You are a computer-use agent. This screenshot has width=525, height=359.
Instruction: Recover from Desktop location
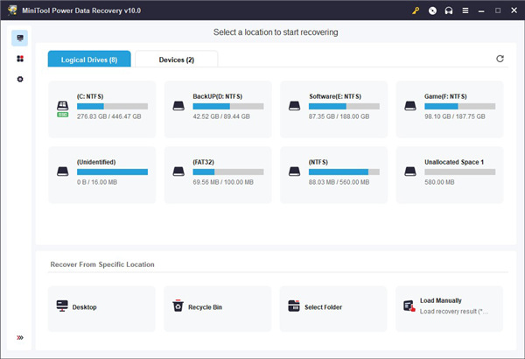tap(101, 307)
